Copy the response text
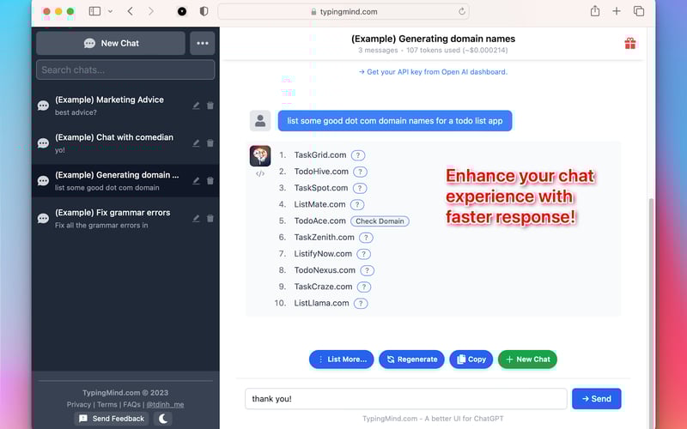The image size is (687, 429). point(471,360)
